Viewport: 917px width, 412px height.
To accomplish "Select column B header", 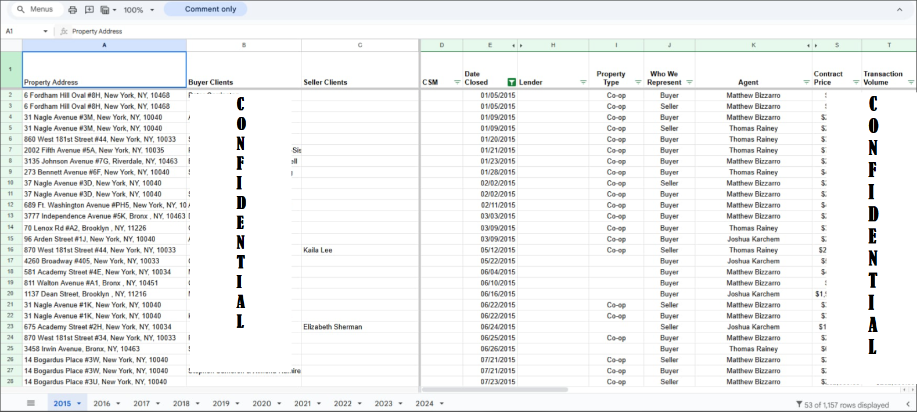I will click(x=244, y=45).
